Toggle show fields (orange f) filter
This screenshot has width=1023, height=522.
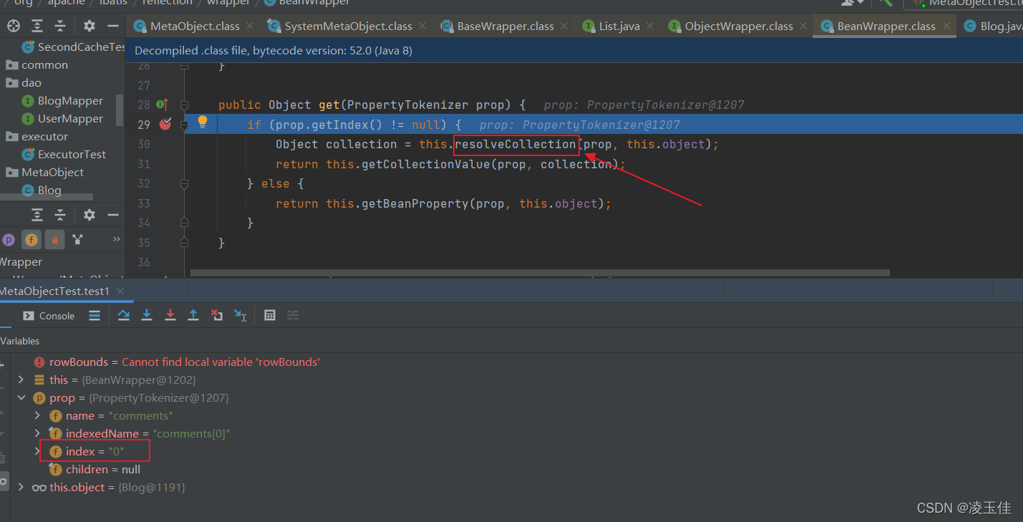tap(31, 240)
